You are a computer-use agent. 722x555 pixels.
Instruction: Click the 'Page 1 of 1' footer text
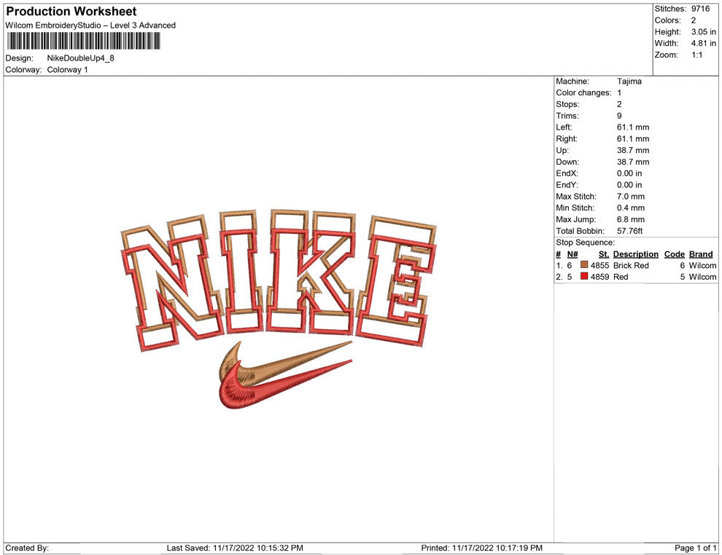[695, 548]
